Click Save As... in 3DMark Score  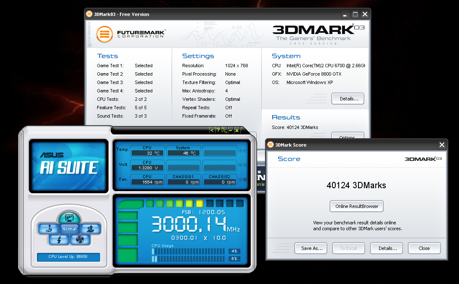310,248
